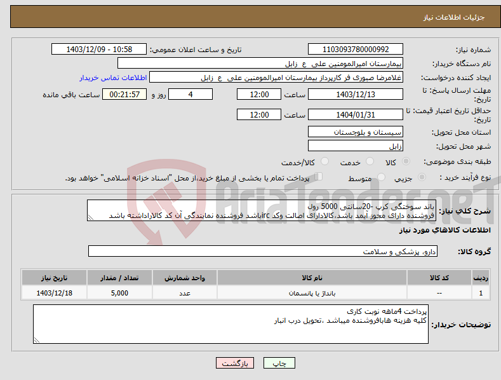Image resolution: width=501 pixels, height=380 pixels.
Task: Click the تاریخ نیاز column header
Action: 55,278
